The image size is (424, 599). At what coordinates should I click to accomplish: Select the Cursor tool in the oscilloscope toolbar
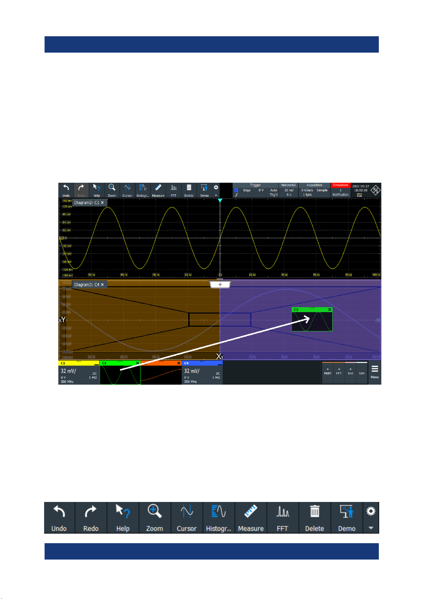click(127, 190)
